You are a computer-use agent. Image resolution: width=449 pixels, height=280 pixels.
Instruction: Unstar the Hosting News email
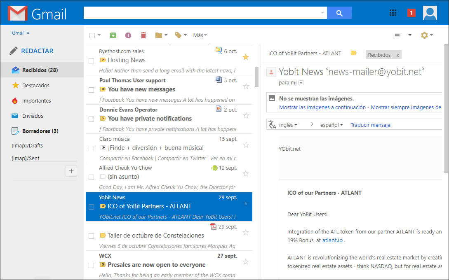[246, 57]
